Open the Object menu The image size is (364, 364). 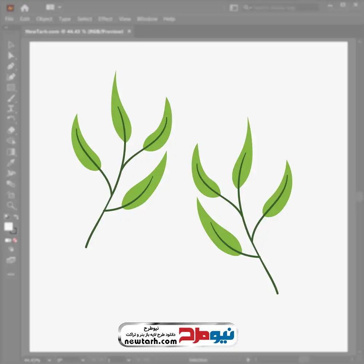point(45,19)
